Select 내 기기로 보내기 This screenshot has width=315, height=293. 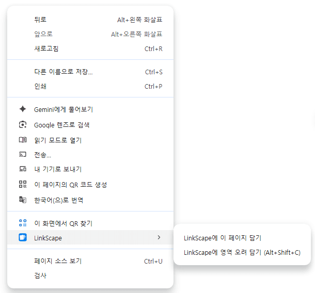[90, 169]
